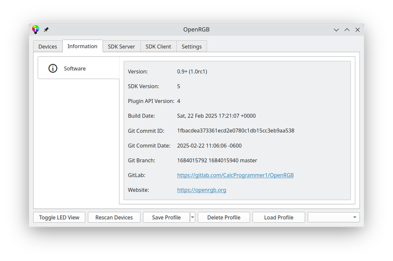Toggle the pin window icon
This screenshot has height=261, width=393.
point(46,30)
